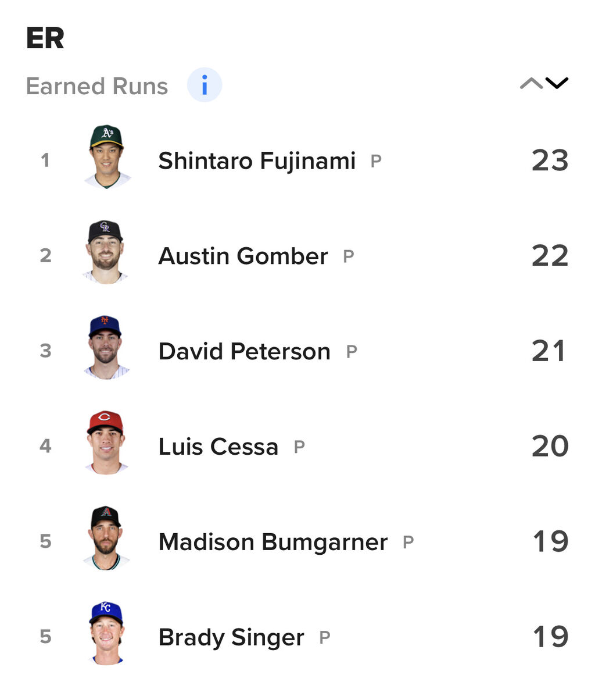Screen dimensions: 595x685
Task: Open Luis Cessa's headshot photo
Action: tap(106, 443)
